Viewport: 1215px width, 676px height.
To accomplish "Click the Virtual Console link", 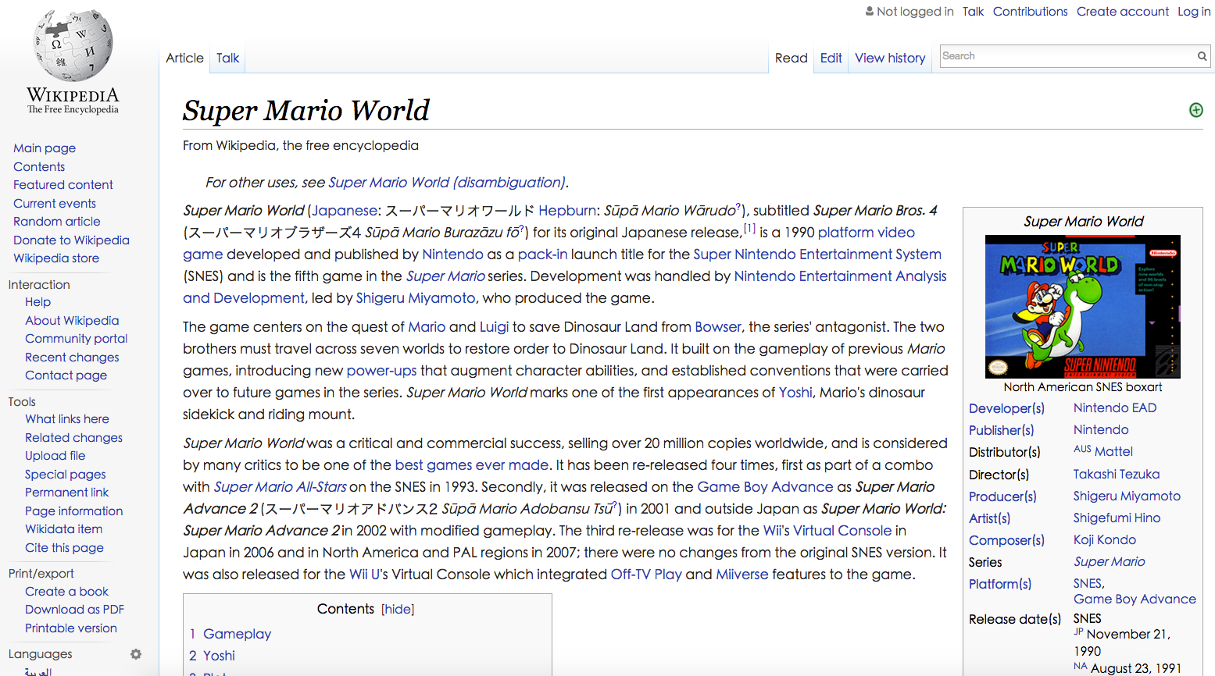I will click(x=842, y=531).
